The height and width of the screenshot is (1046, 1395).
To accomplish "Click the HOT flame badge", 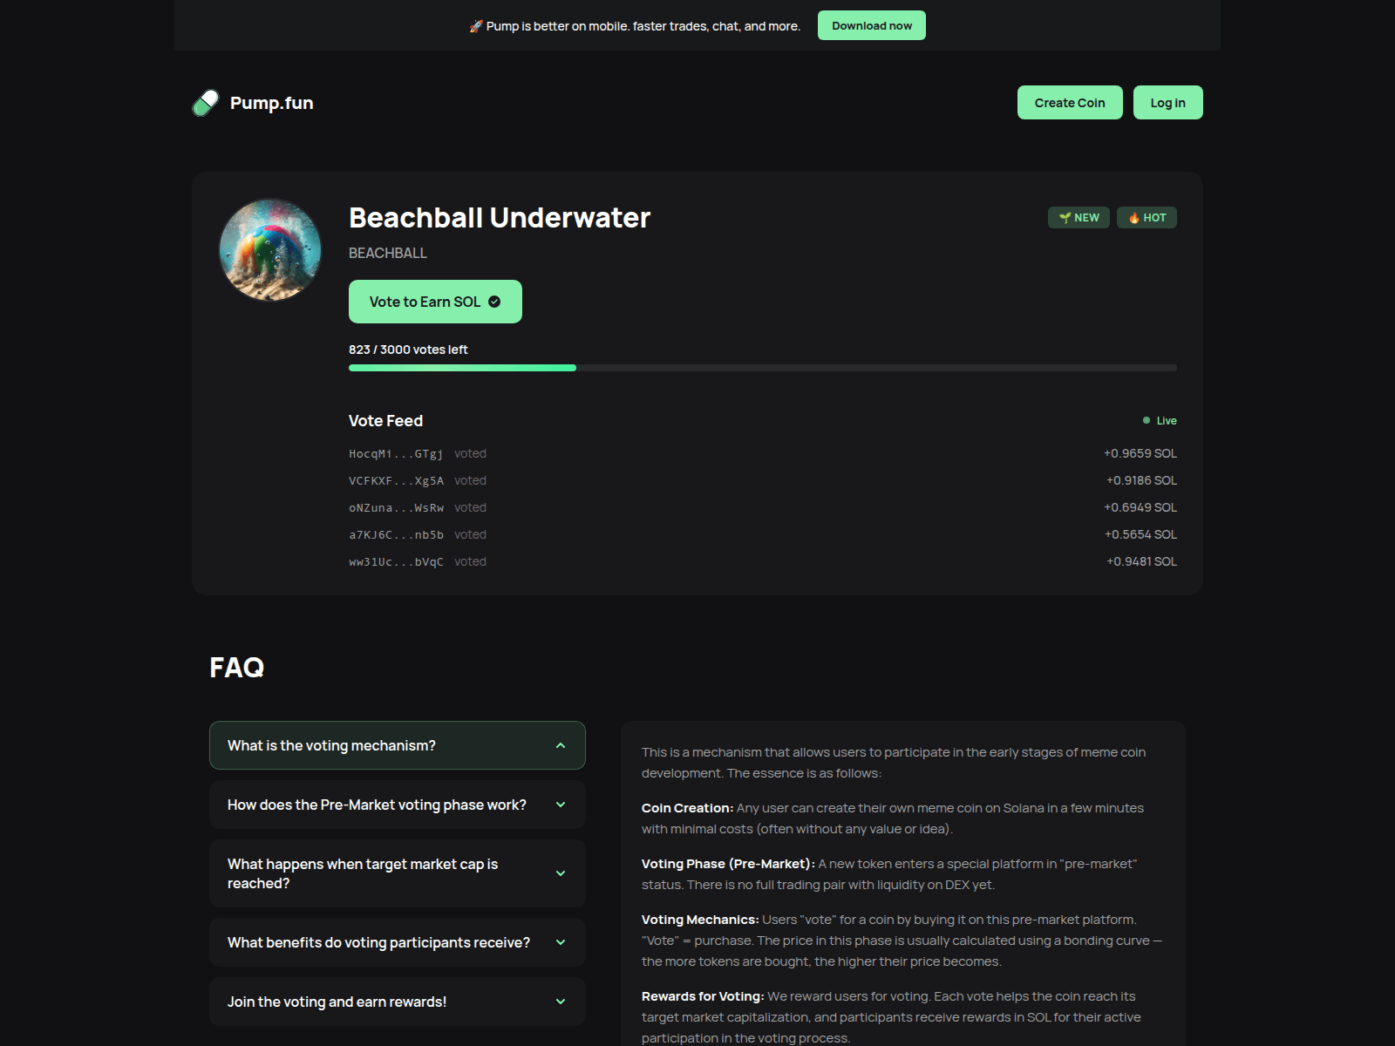I will [1147, 218].
